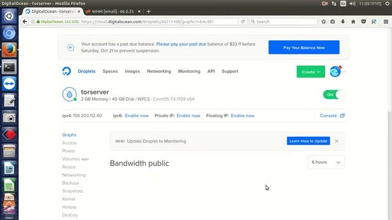The height and width of the screenshot is (220, 392).
Task: Click the site info icon in the address bar
Action: (32, 22)
